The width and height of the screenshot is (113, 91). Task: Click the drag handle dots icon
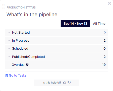coord(4,6)
